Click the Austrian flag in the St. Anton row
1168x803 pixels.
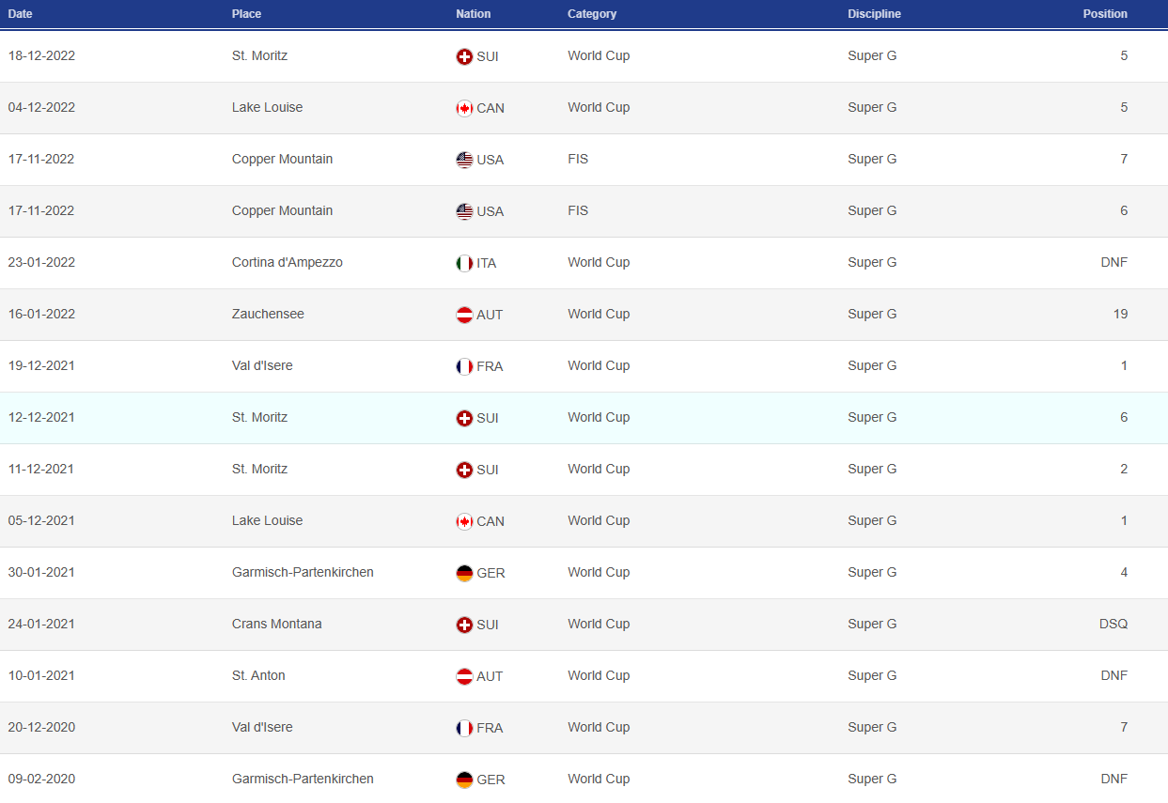(x=464, y=676)
